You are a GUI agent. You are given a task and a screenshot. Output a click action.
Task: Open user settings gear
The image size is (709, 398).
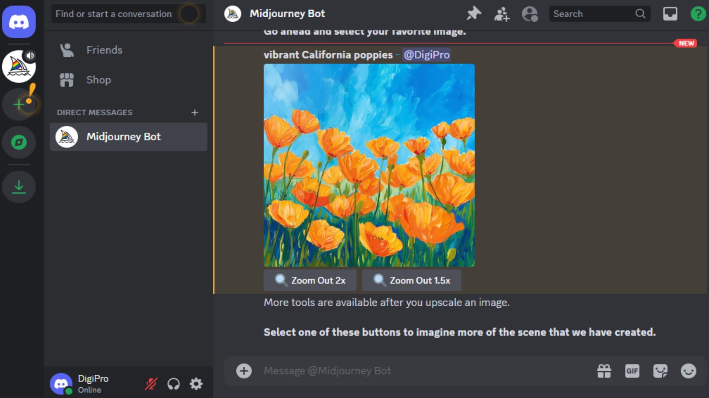196,384
